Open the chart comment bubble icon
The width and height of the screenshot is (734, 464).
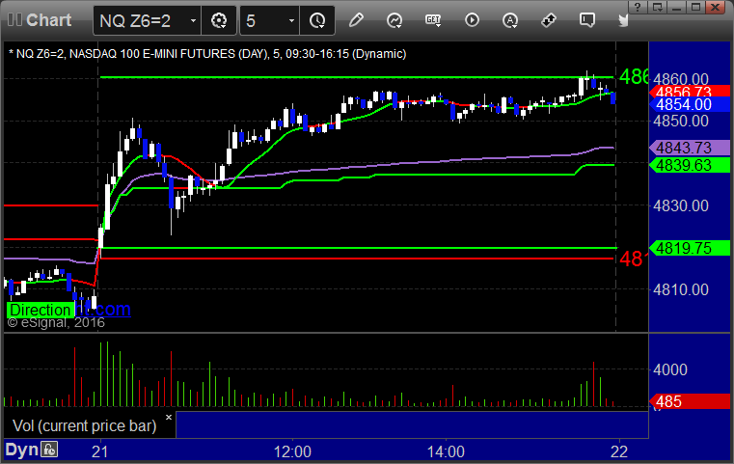[587, 20]
